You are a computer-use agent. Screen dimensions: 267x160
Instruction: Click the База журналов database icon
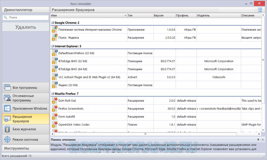coord(7,129)
